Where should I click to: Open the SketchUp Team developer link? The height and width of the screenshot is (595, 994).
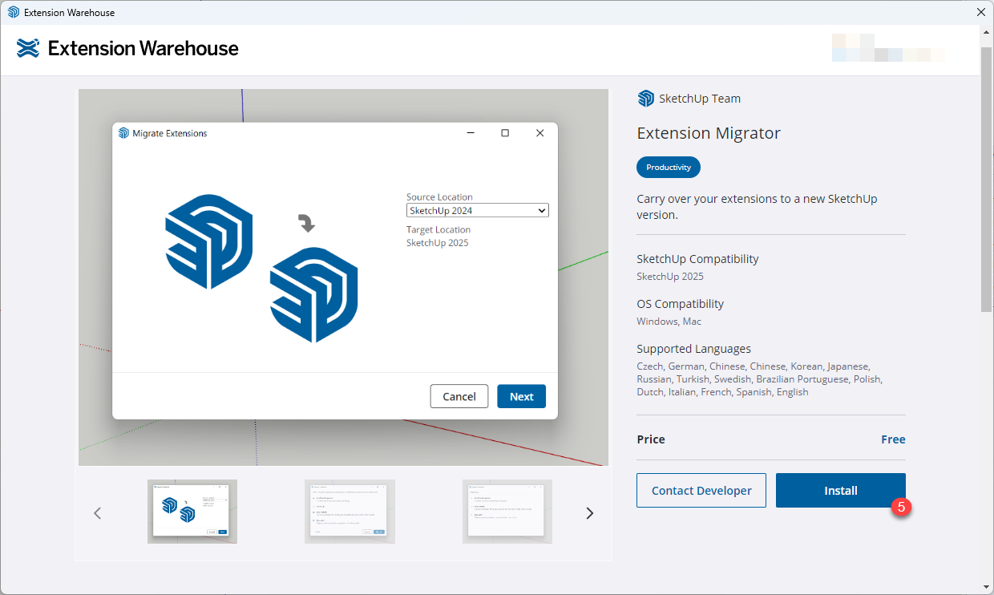point(699,99)
